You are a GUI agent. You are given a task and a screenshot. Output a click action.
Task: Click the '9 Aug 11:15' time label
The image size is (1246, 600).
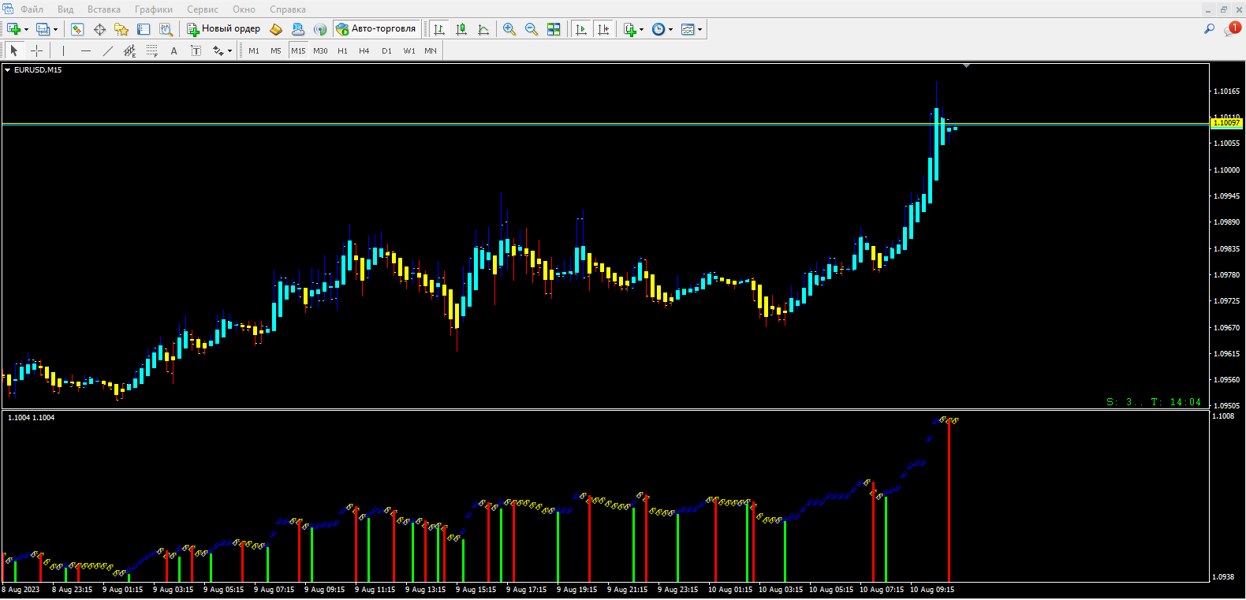(375, 590)
